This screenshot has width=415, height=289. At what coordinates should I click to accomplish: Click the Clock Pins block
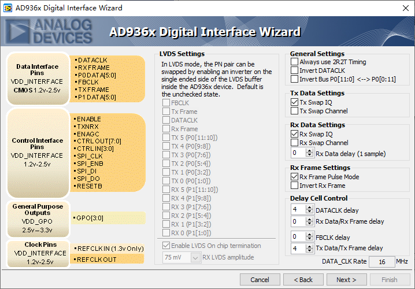pyautogui.click(x=38, y=254)
